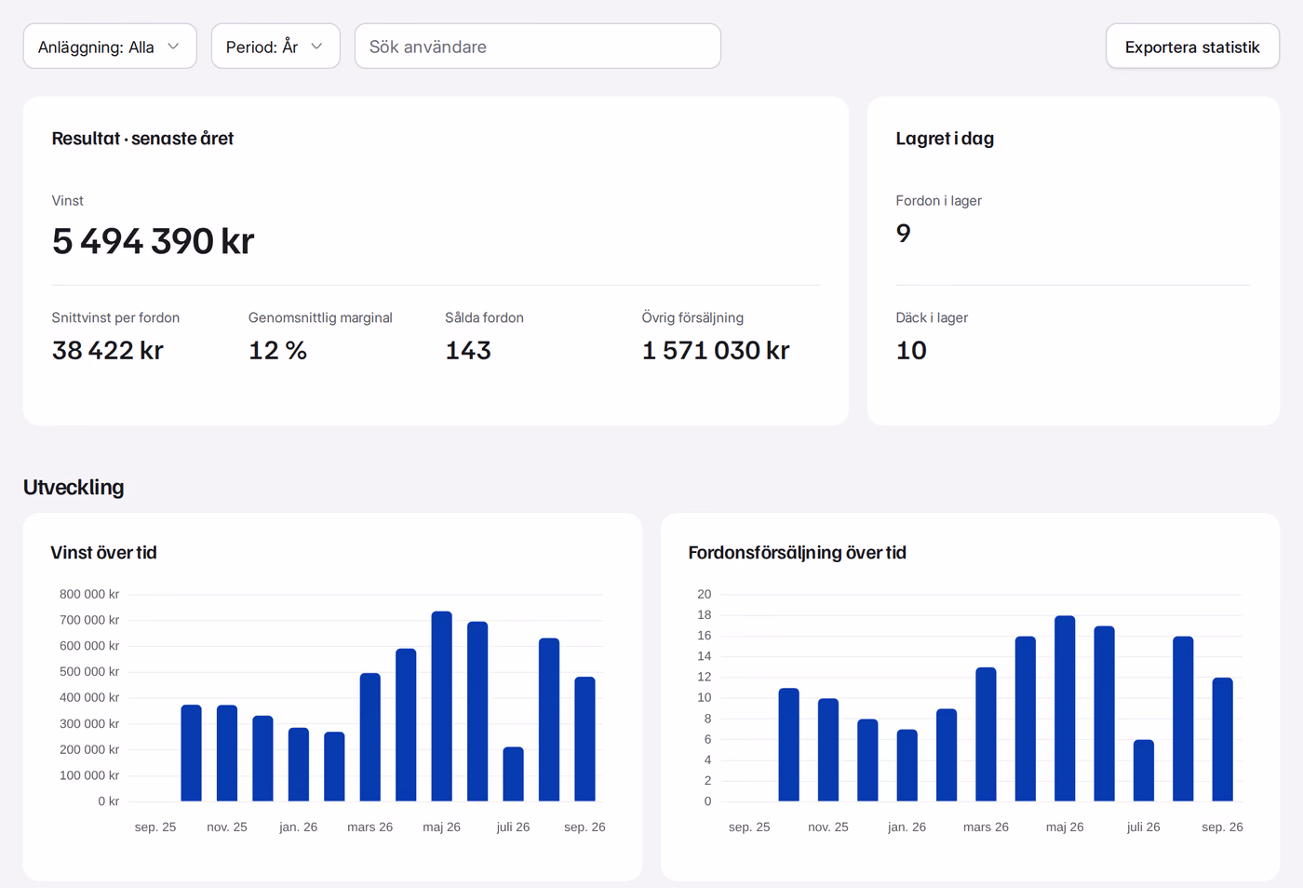Click the Exportera statistik button
This screenshot has width=1303, height=888.
pyautogui.click(x=1192, y=47)
